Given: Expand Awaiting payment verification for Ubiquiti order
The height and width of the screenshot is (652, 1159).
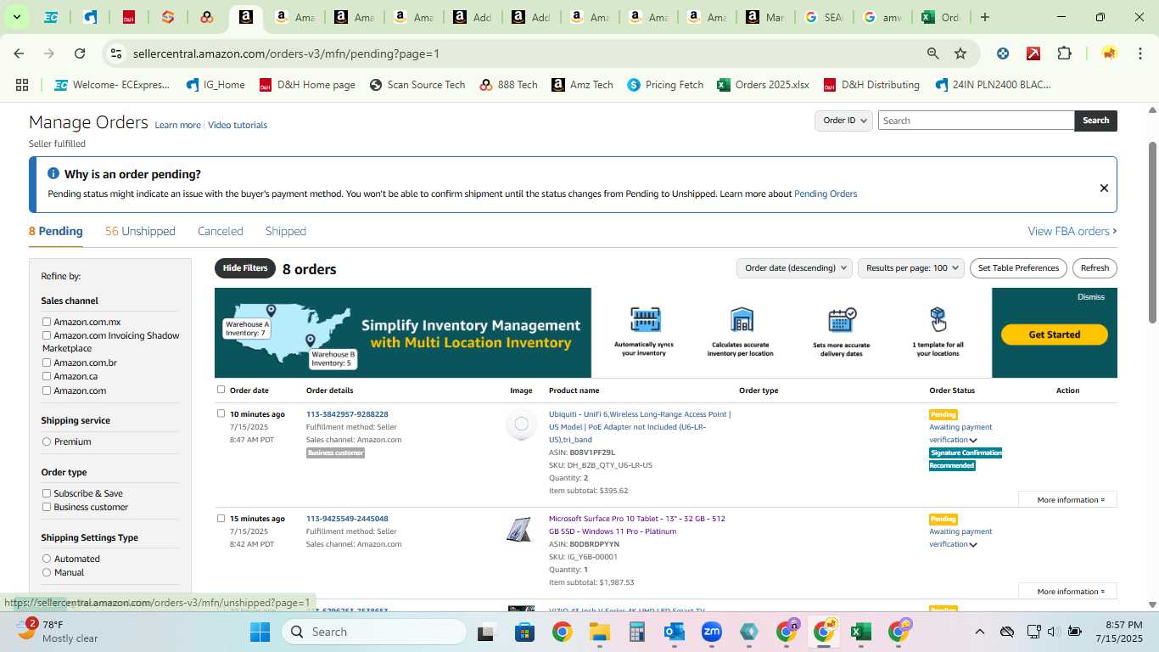Looking at the screenshot, I should (x=973, y=441).
